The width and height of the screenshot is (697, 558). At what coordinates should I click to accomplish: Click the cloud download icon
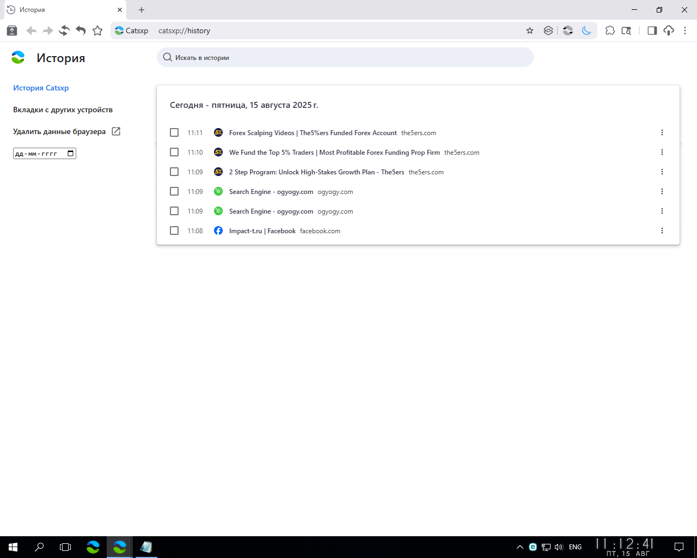669,31
